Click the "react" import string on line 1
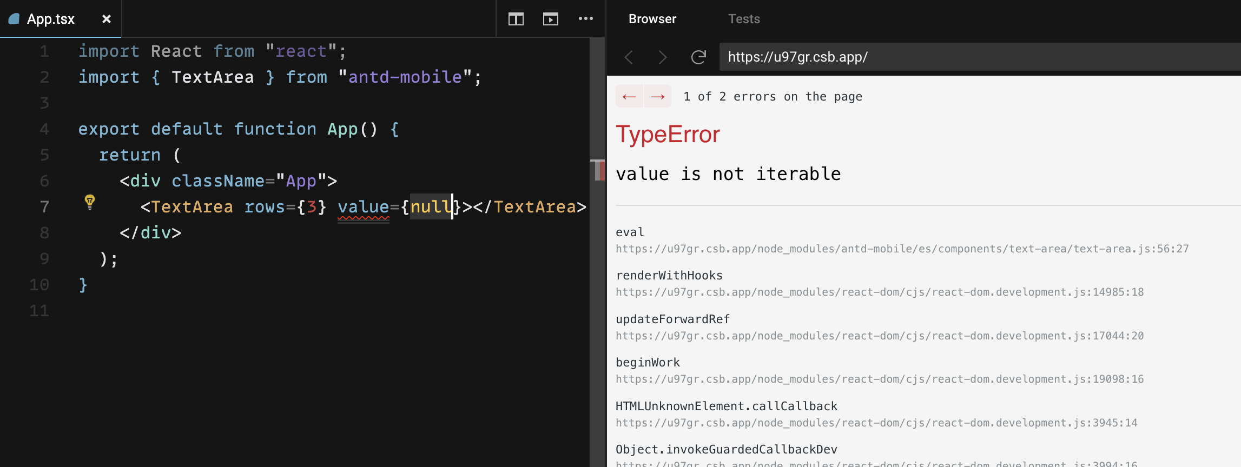 click(x=301, y=51)
